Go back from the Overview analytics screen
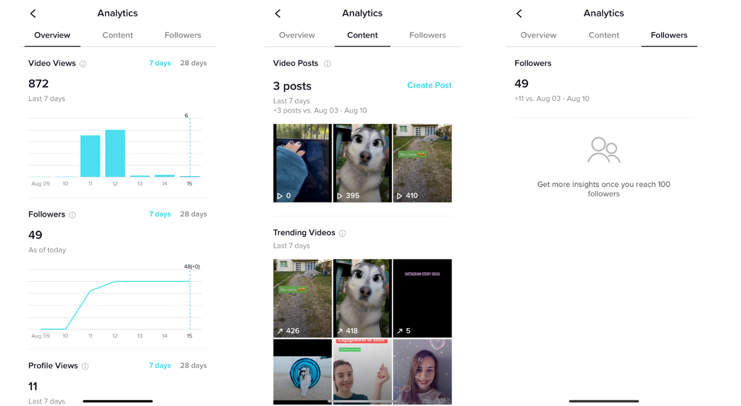The width and height of the screenshot is (741, 406). [x=33, y=13]
